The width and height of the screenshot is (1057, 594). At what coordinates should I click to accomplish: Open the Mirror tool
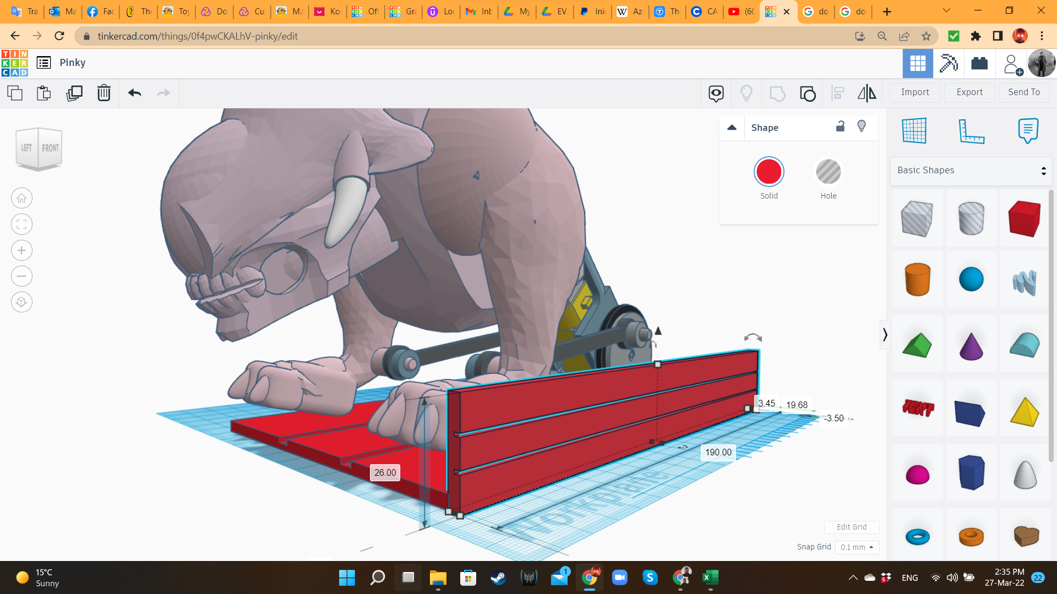coord(867,93)
